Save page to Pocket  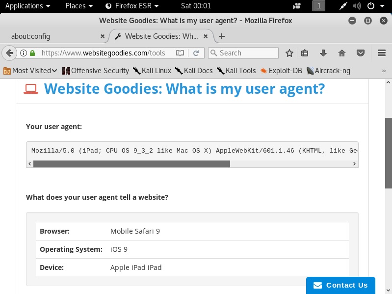[x=361, y=53]
